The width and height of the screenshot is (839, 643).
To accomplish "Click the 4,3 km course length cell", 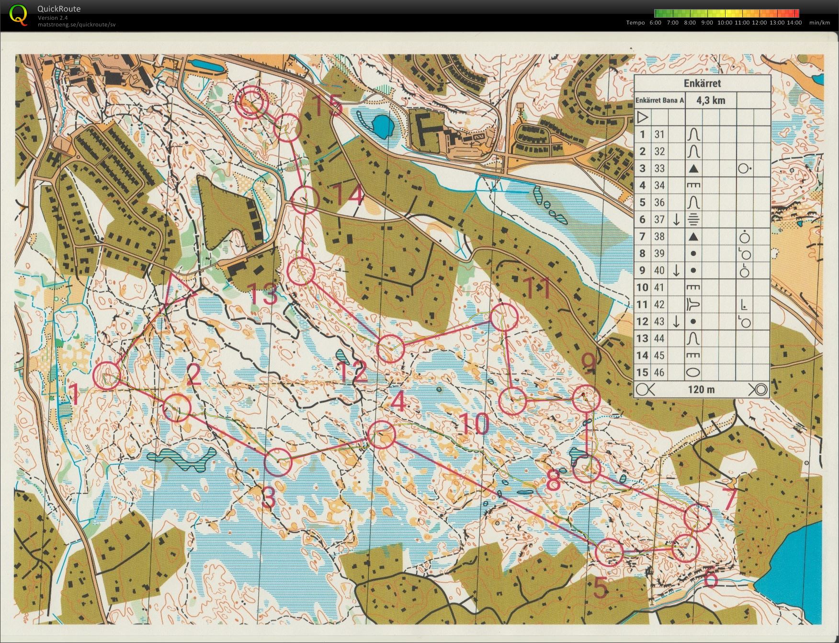I will 711,101.
